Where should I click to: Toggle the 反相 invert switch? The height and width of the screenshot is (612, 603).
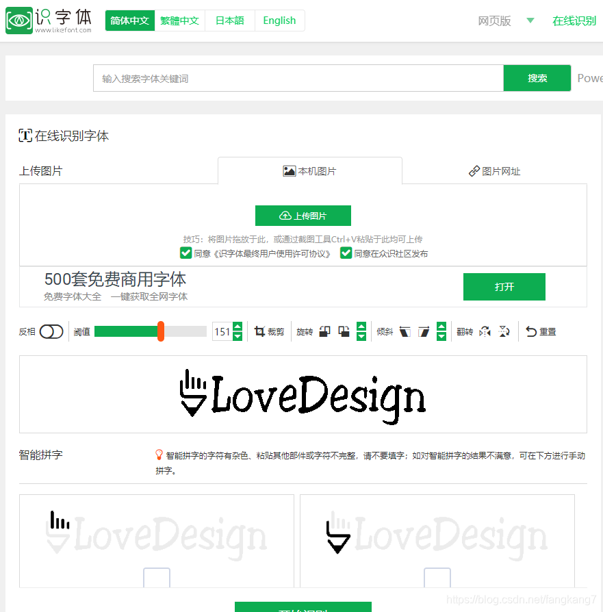tap(51, 332)
